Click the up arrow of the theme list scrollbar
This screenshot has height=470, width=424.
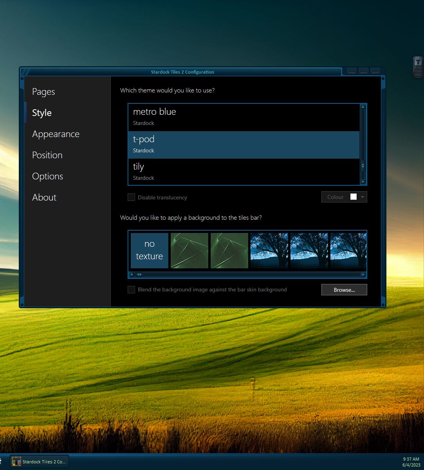point(363,107)
